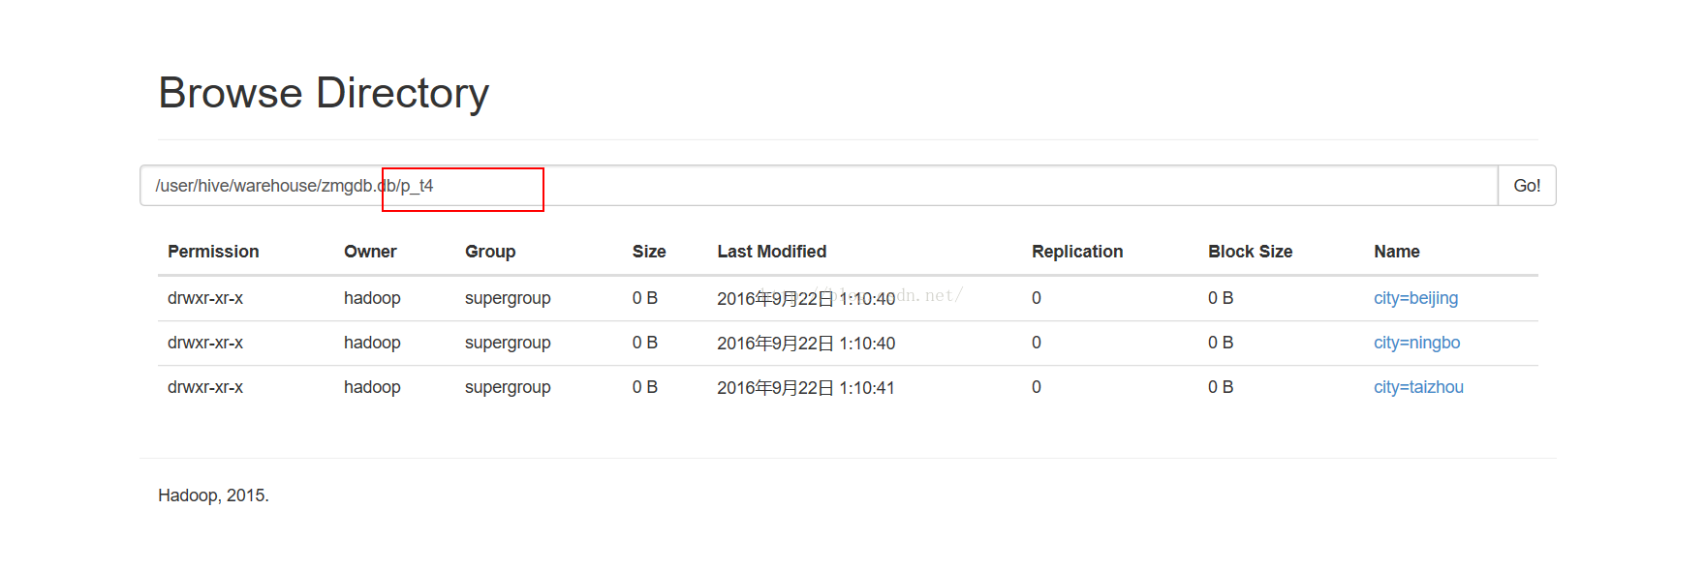Click the p_t4 portion of the path
This screenshot has width=1706, height=570.
pyautogui.click(x=417, y=186)
